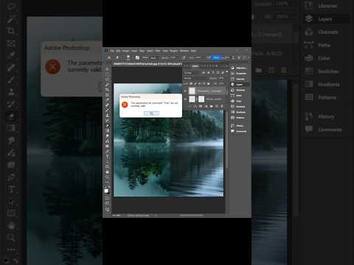
Task: Open Adjustments panel icon in center dock
Action: click(232, 68)
